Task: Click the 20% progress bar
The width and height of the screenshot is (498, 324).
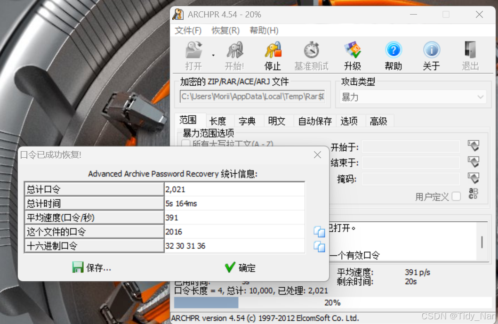Action: click(332, 303)
